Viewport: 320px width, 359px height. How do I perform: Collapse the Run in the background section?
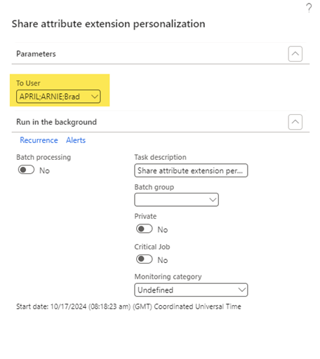click(295, 122)
